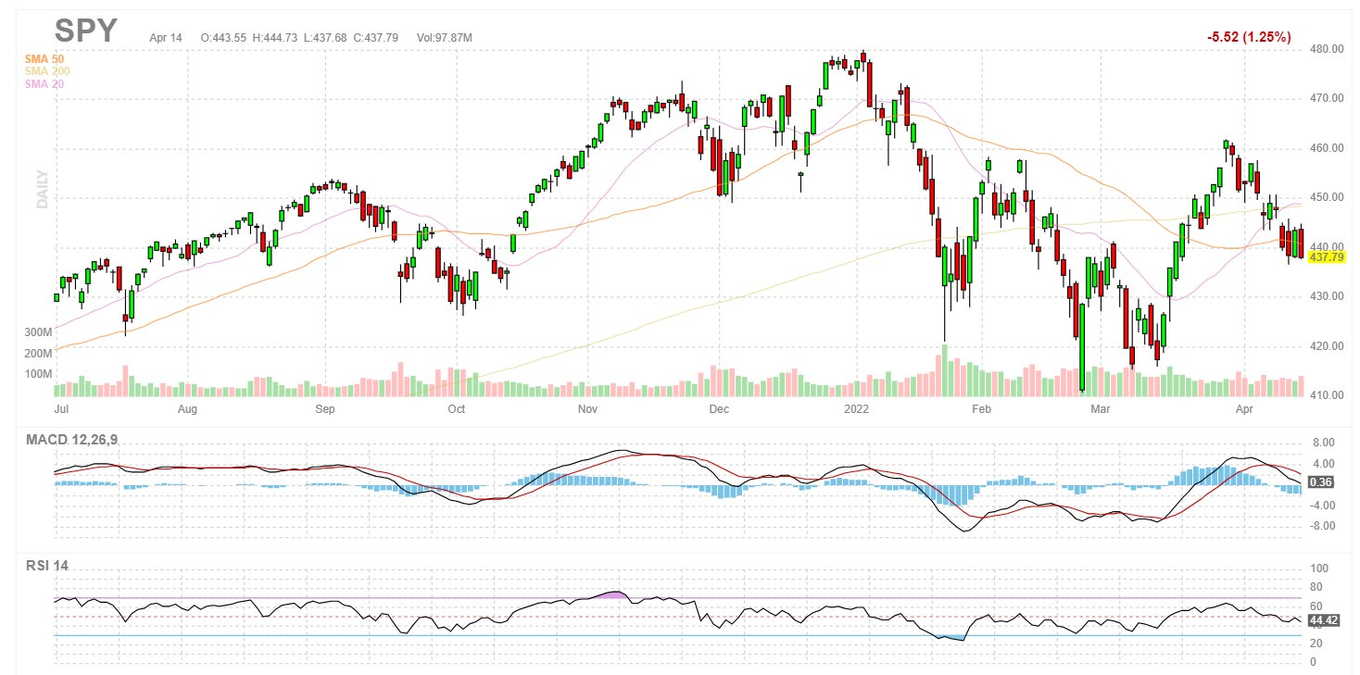
Task: Click the Apr 14 date label
Action: 166,38
